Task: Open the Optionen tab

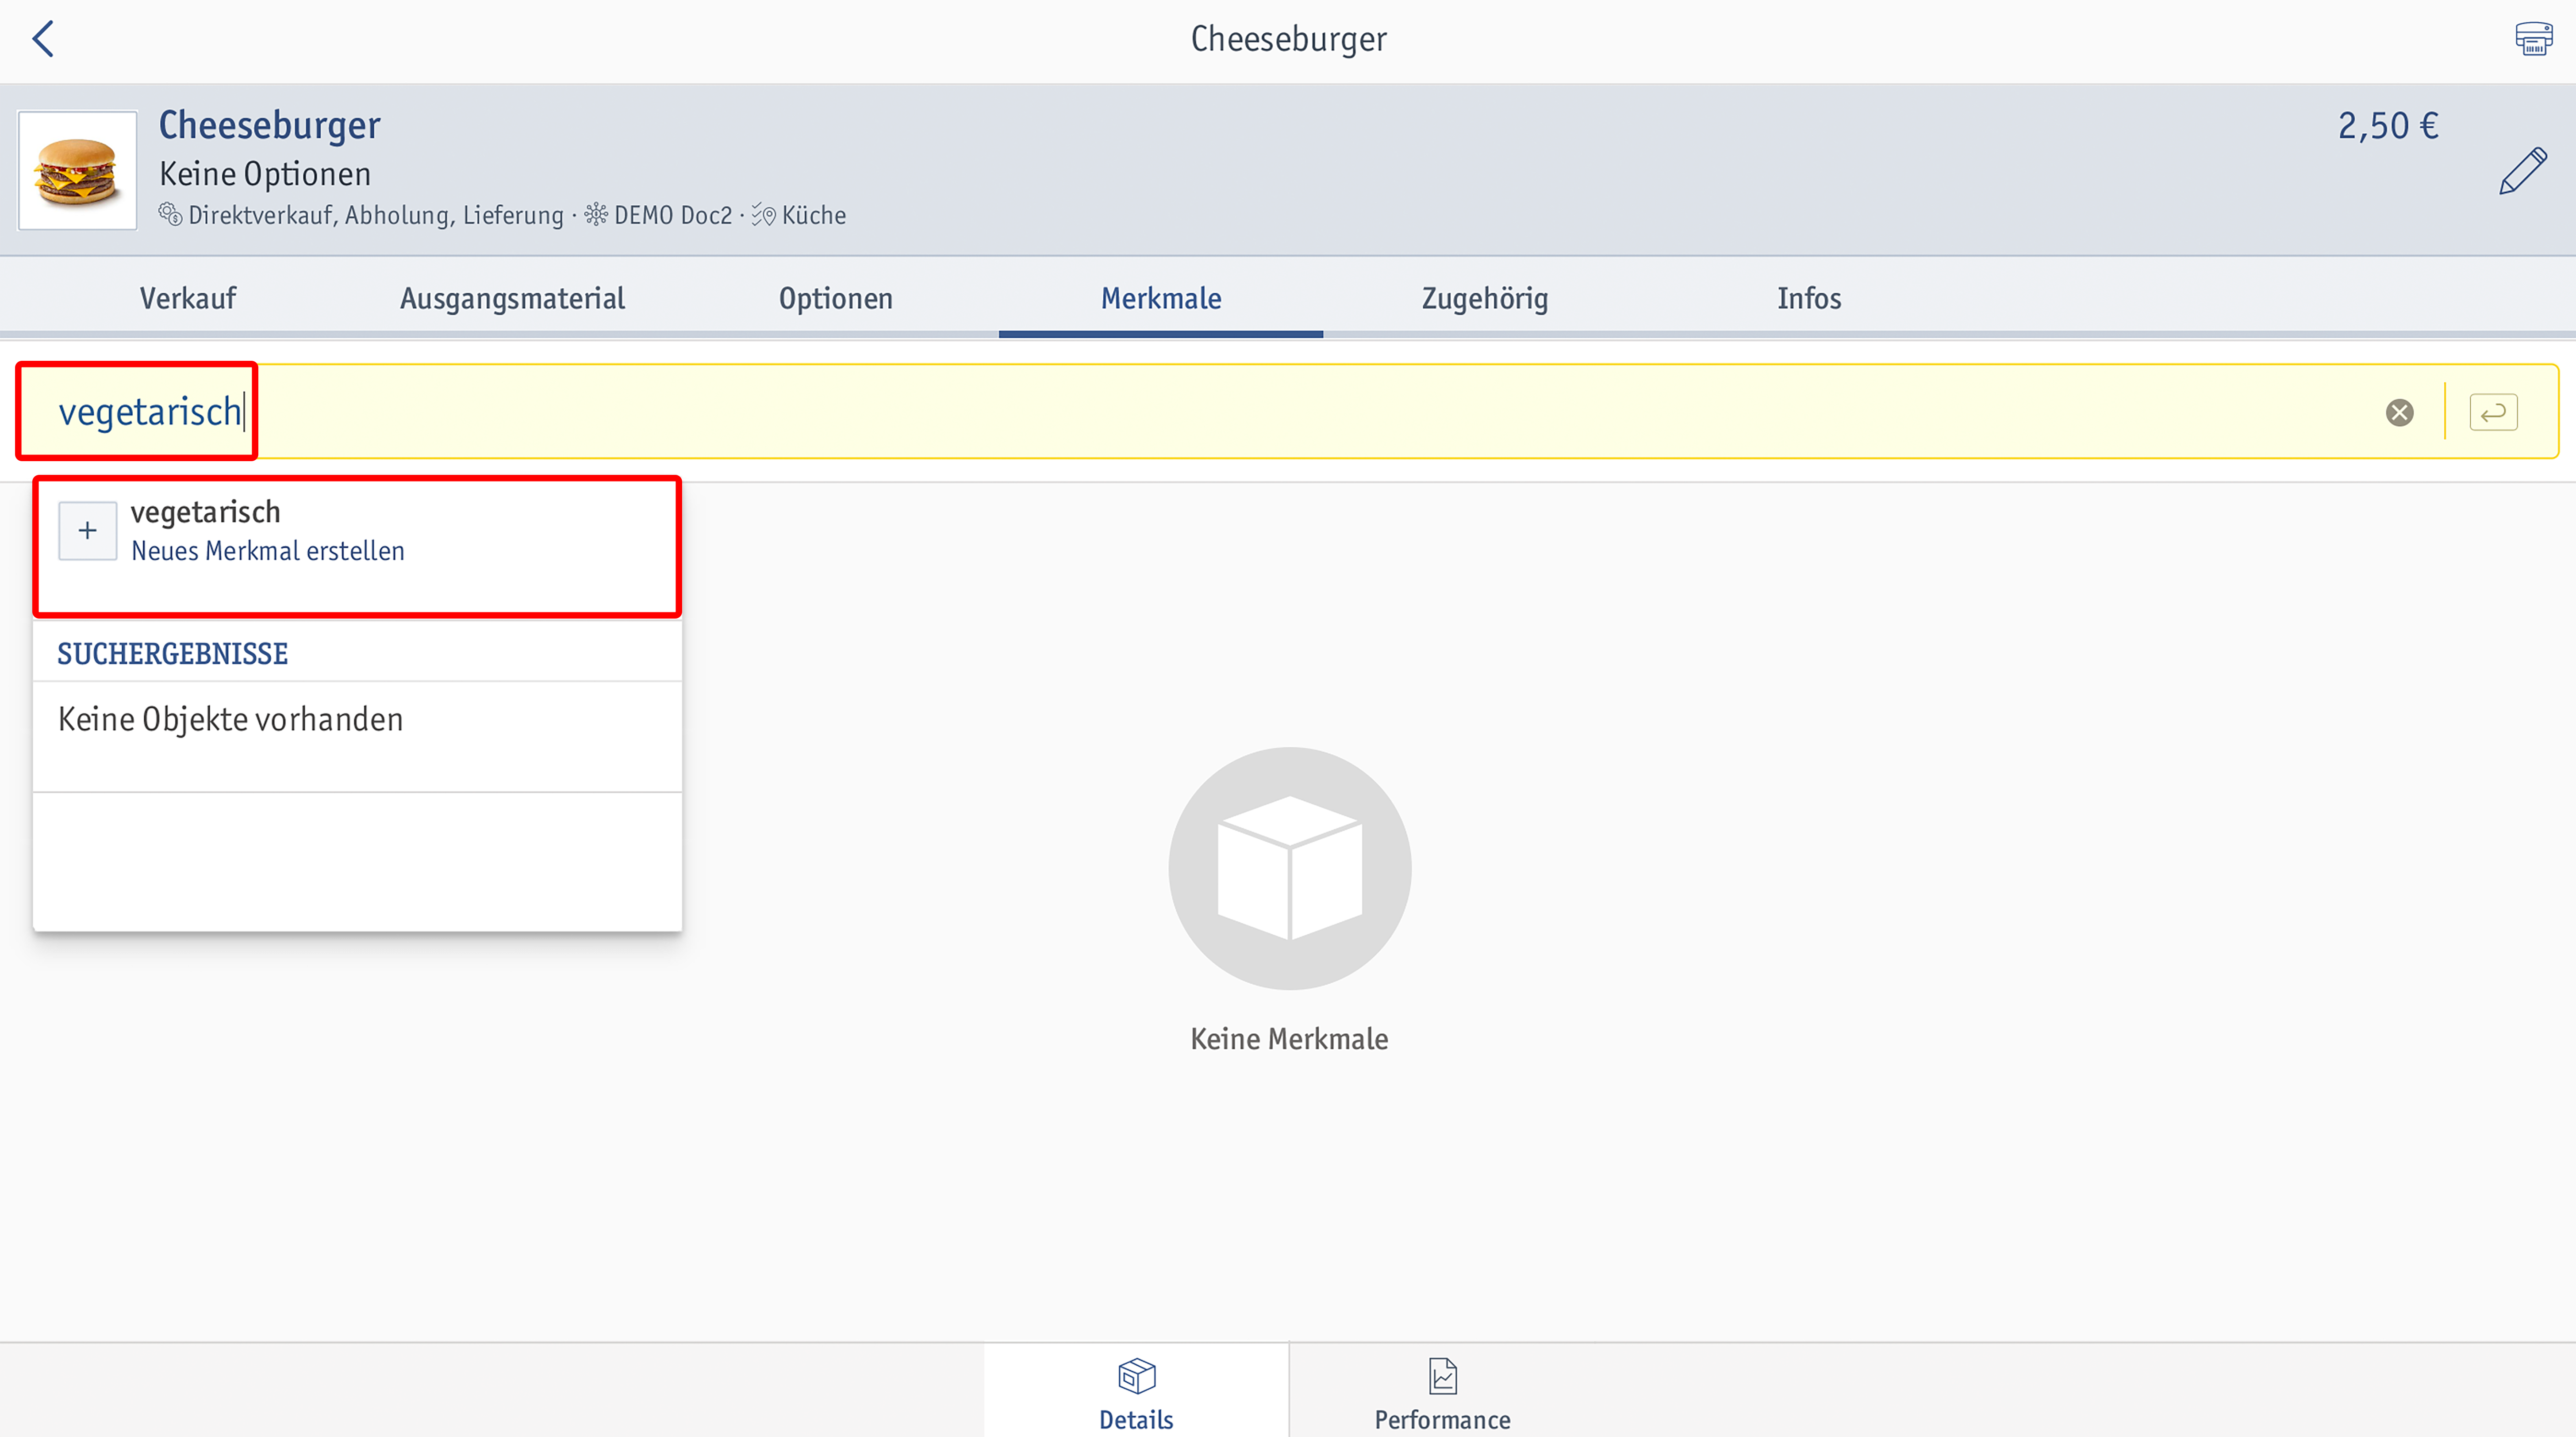Action: coord(835,298)
